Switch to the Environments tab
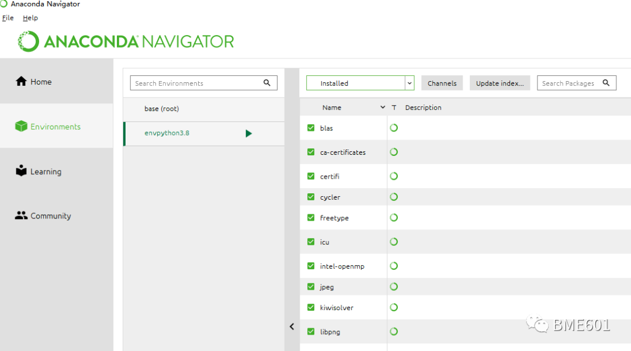The height and width of the screenshot is (351, 631). click(56, 126)
